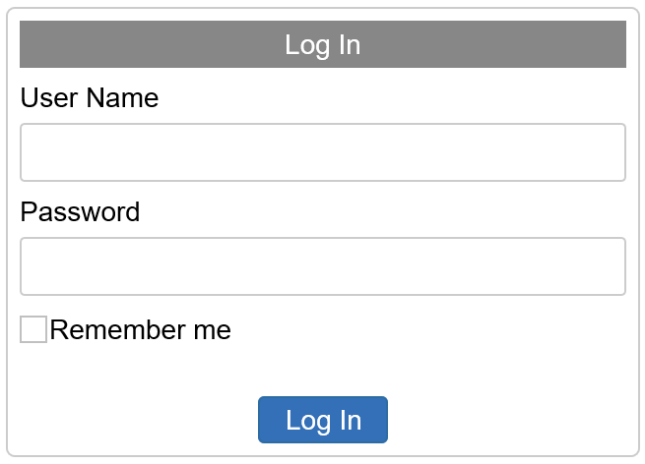Focus the input box under User Name
This screenshot has width=645, height=464.
[323, 152]
